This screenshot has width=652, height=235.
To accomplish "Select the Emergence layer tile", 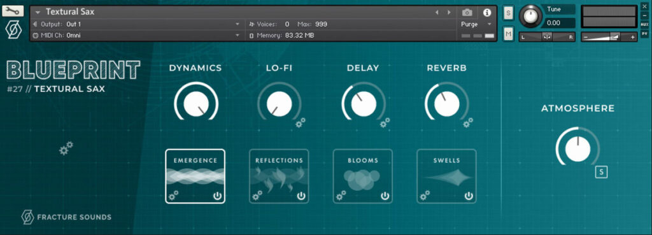I will (195, 176).
